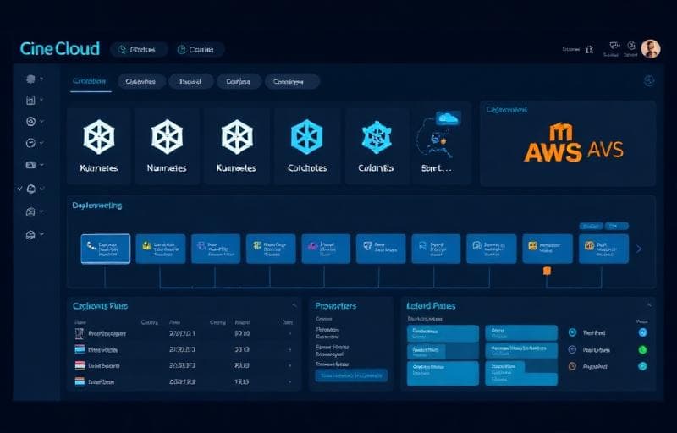This screenshot has width=677, height=433.
Task: Toggle the green status indicator dot
Action: [642, 350]
